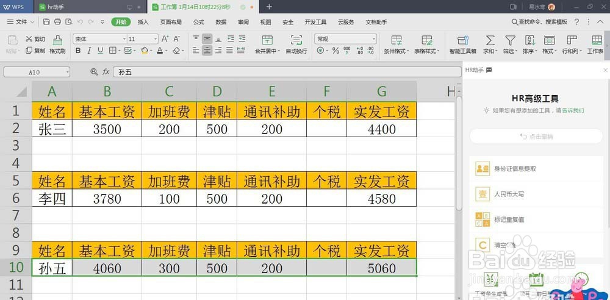Click the 告诉我们 link in HR panel
The width and height of the screenshot is (610, 300).
click(574, 110)
